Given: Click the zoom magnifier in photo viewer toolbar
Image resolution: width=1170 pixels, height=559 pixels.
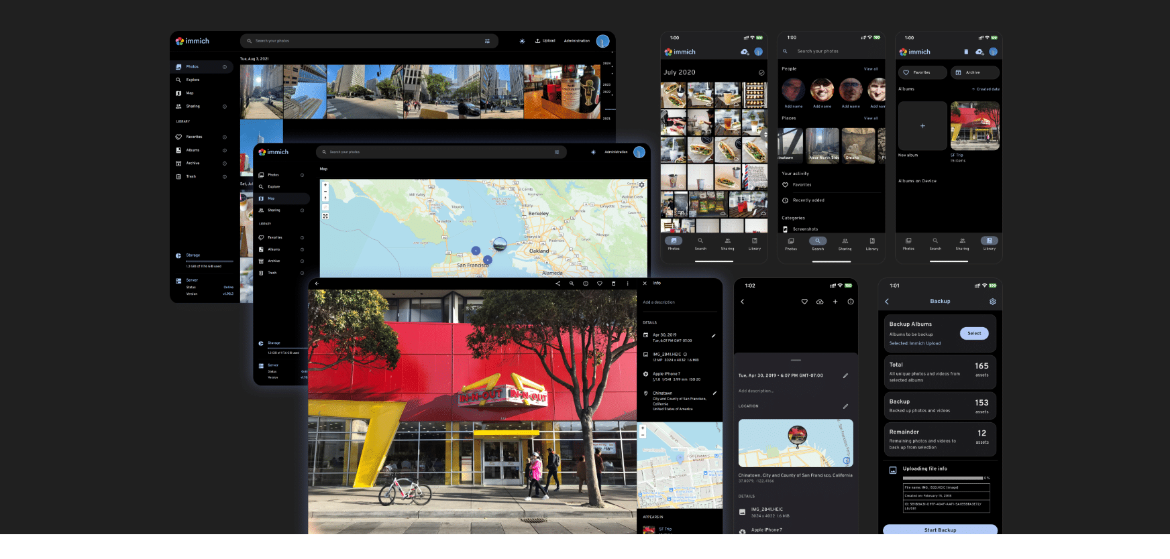Looking at the screenshot, I should click(x=572, y=284).
